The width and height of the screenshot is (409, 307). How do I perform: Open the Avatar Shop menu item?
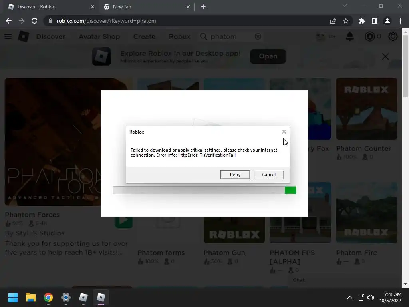[x=99, y=36]
